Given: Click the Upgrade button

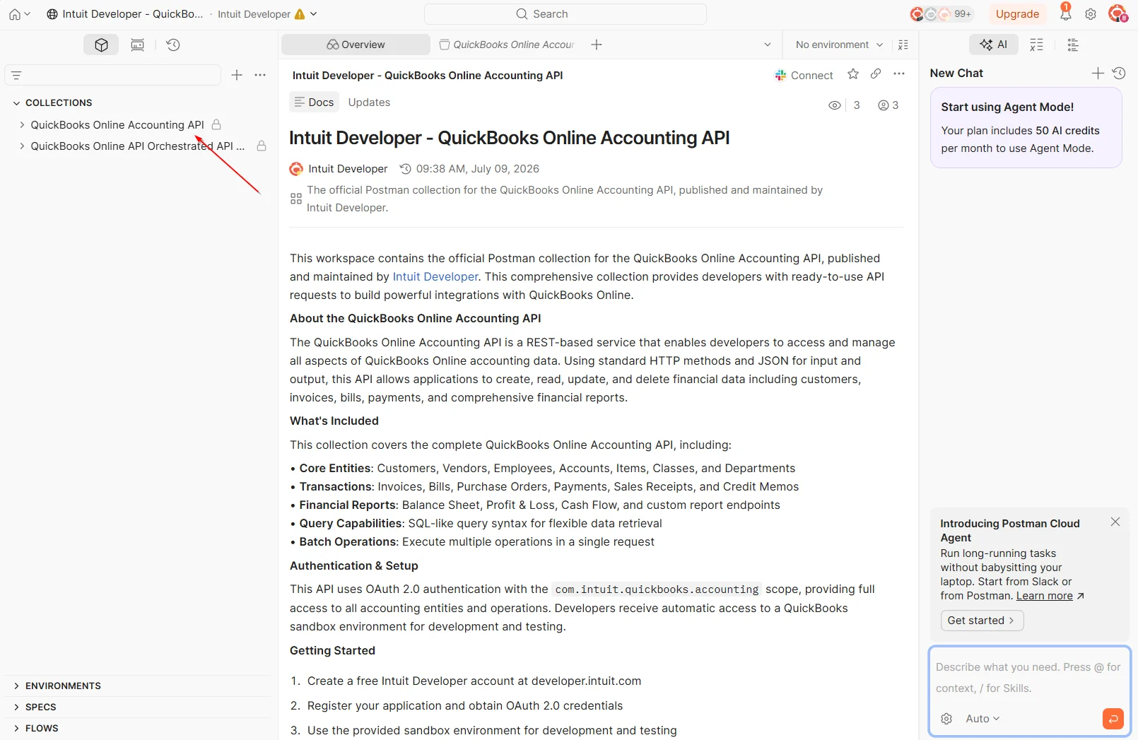Looking at the screenshot, I should click(1017, 14).
